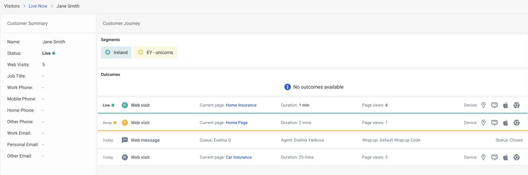Open the Home Page link
Image resolution: width=528 pixels, height=175 pixels.
point(237,122)
